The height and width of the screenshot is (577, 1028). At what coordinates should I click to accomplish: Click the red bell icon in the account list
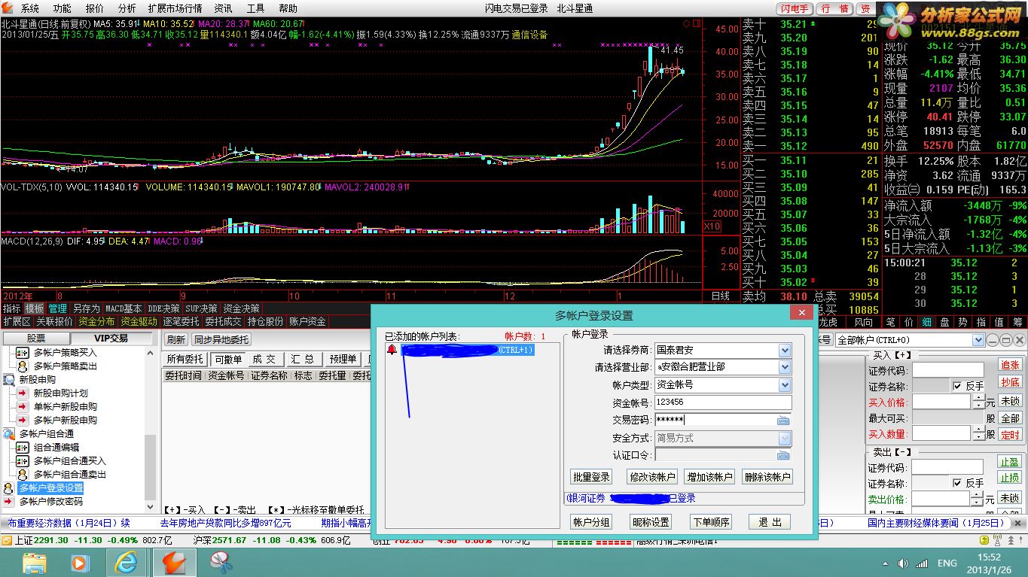coord(392,350)
